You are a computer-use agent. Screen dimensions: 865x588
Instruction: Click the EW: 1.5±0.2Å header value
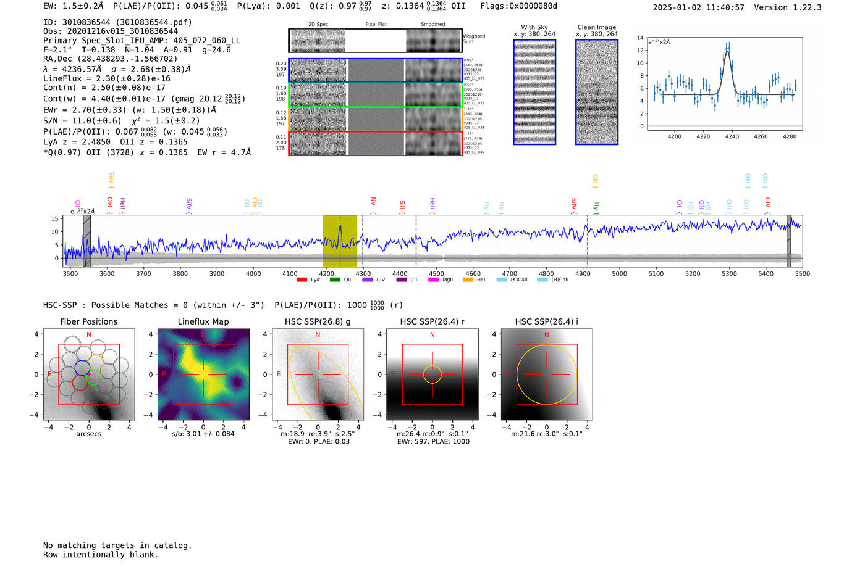click(x=74, y=6)
